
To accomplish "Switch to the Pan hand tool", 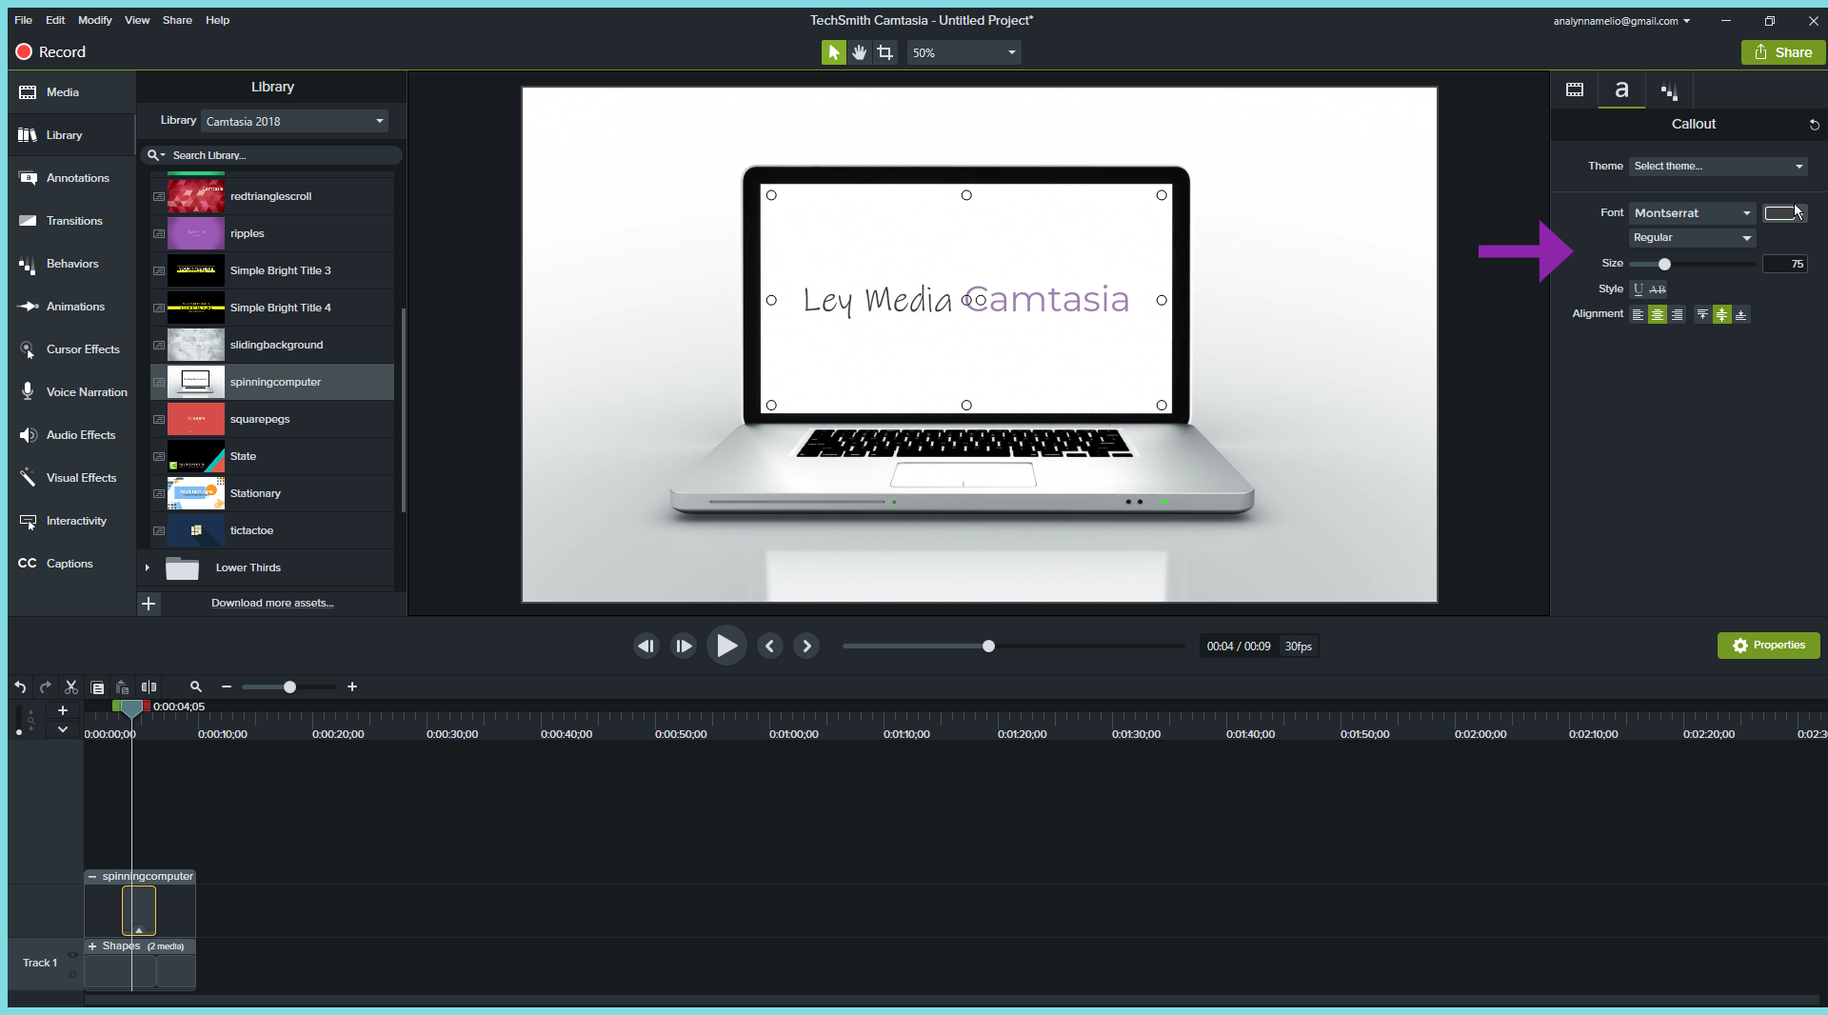I will click(859, 52).
